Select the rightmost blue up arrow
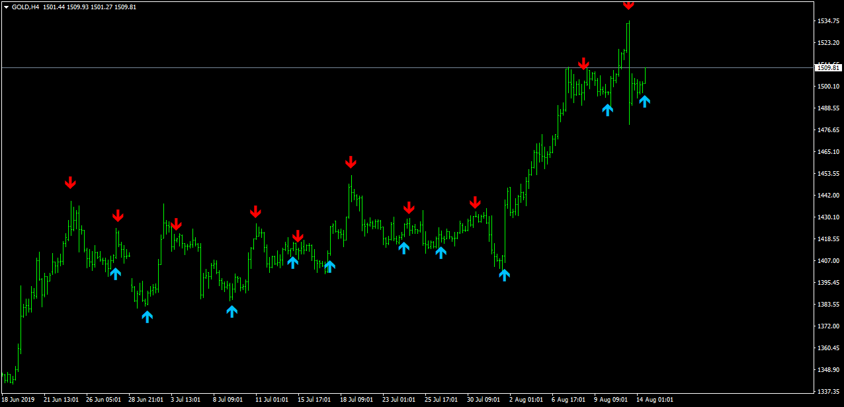This screenshot has height=407, width=844. coord(644,101)
